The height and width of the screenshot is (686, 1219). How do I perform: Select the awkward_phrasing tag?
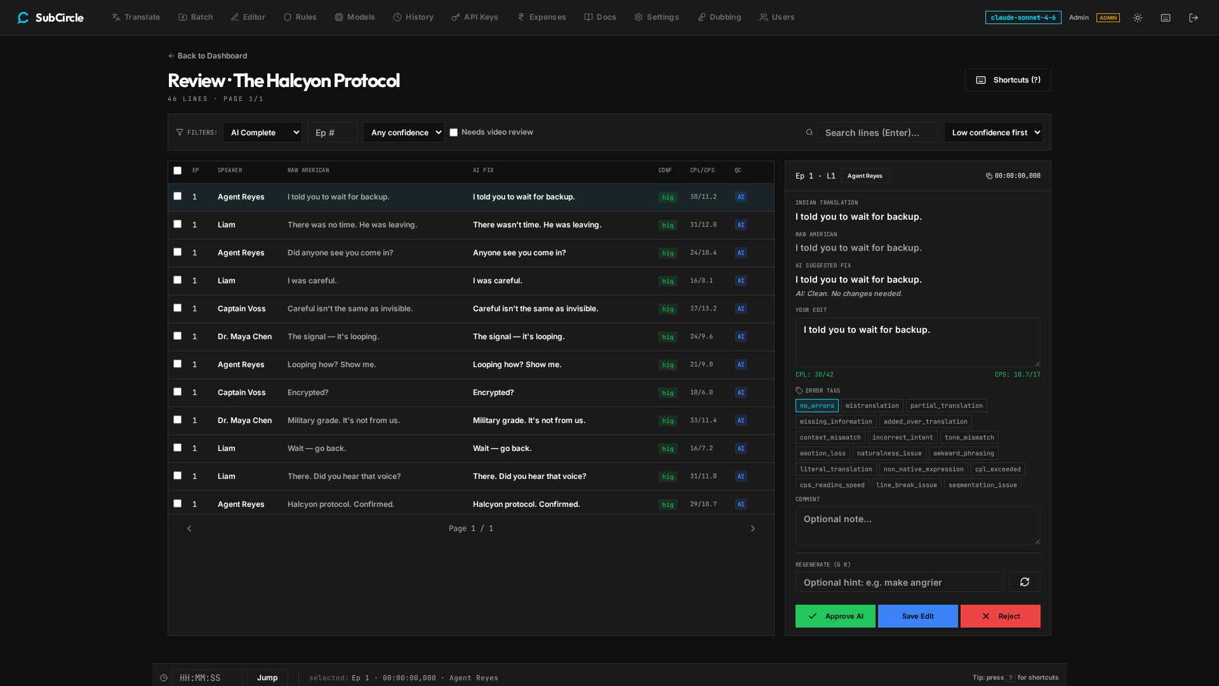pyautogui.click(x=963, y=454)
